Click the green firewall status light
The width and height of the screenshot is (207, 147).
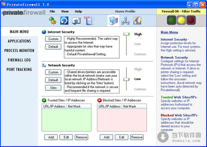click(x=171, y=20)
